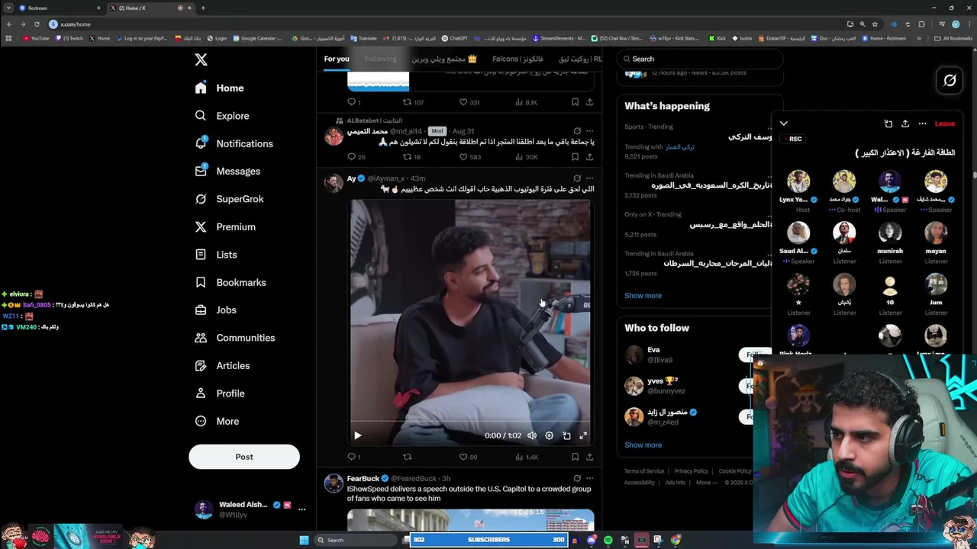Play the video in Ay's post
Image resolution: width=977 pixels, height=549 pixels.
(x=357, y=435)
